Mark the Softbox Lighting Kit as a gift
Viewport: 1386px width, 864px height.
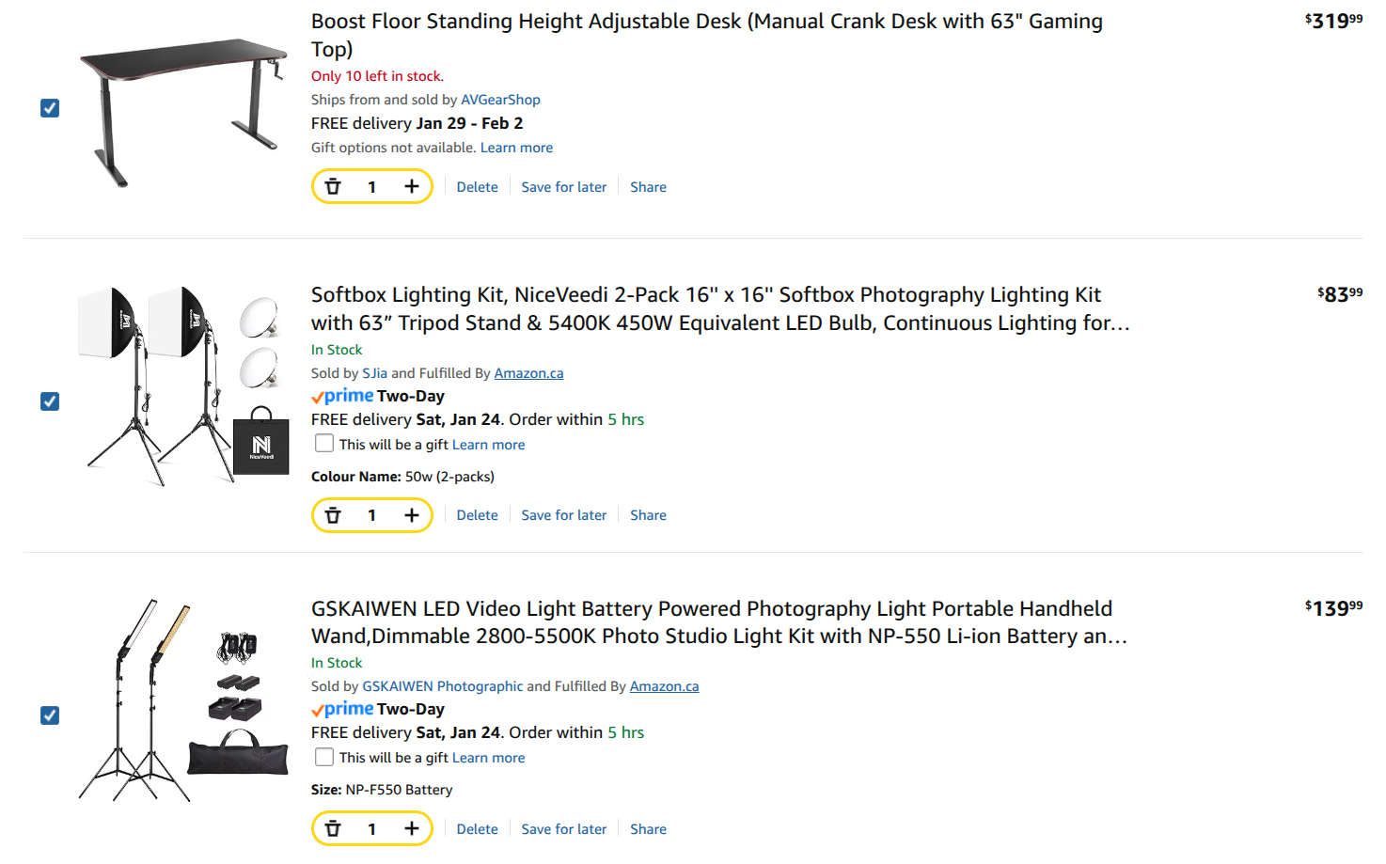tap(324, 444)
